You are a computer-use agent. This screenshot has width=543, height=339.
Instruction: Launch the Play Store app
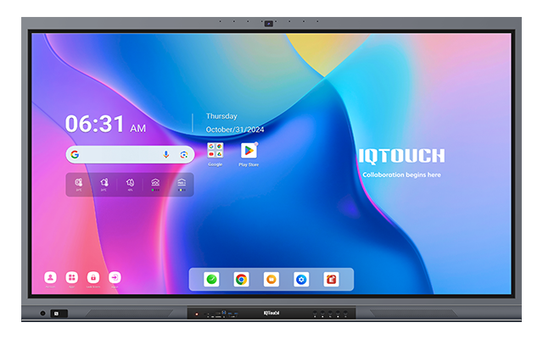click(249, 151)
